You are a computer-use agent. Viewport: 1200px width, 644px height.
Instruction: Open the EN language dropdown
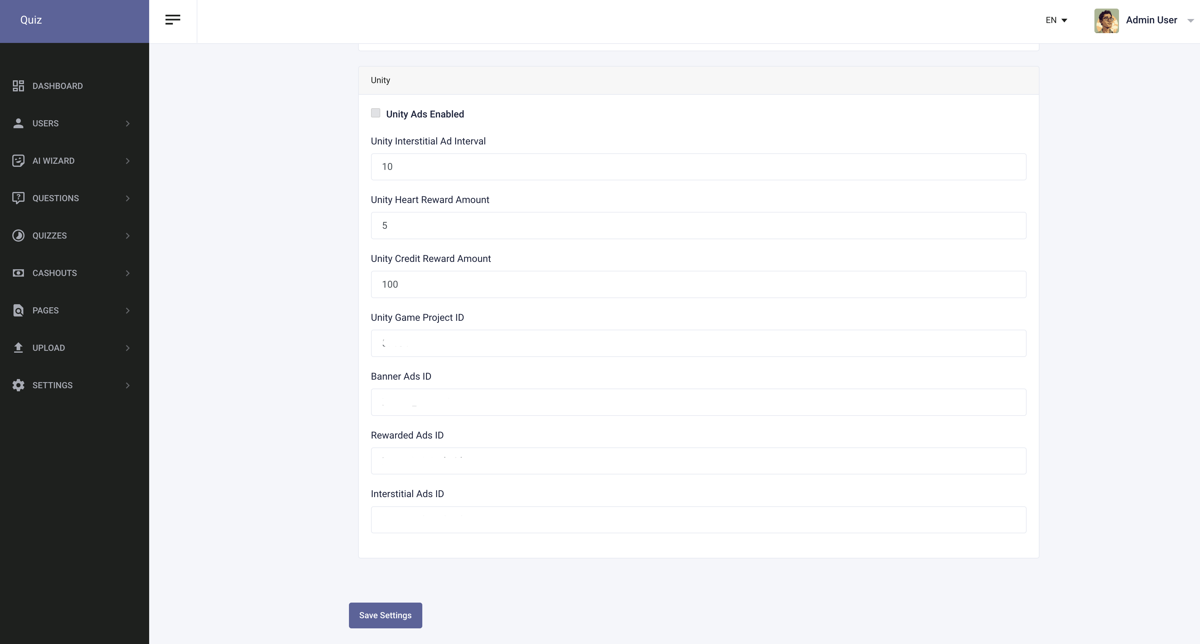(x=1056, y=20)
